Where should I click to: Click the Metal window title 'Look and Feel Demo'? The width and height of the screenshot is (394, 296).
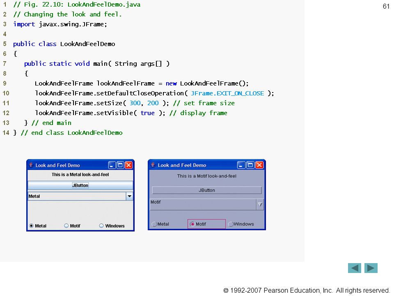click(57, 165)
